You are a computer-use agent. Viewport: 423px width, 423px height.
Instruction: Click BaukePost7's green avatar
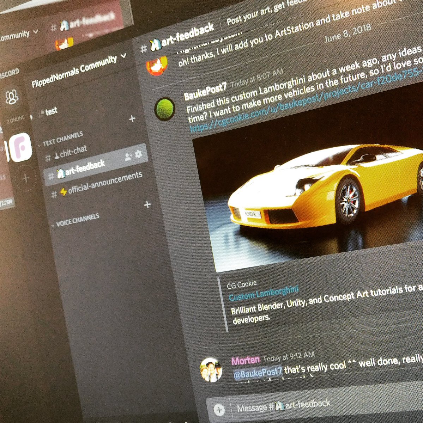(165, 109)
